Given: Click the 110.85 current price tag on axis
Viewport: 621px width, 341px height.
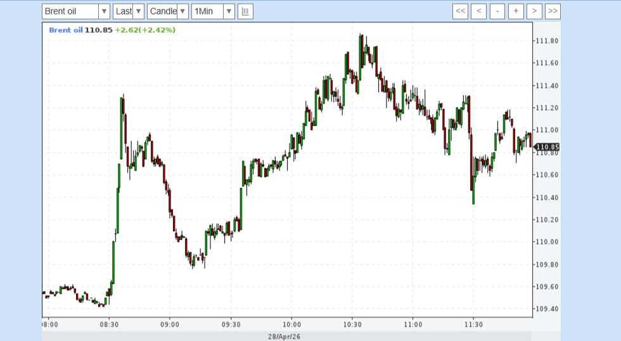Looking at the screenshot, I should [x=547, y=147].
